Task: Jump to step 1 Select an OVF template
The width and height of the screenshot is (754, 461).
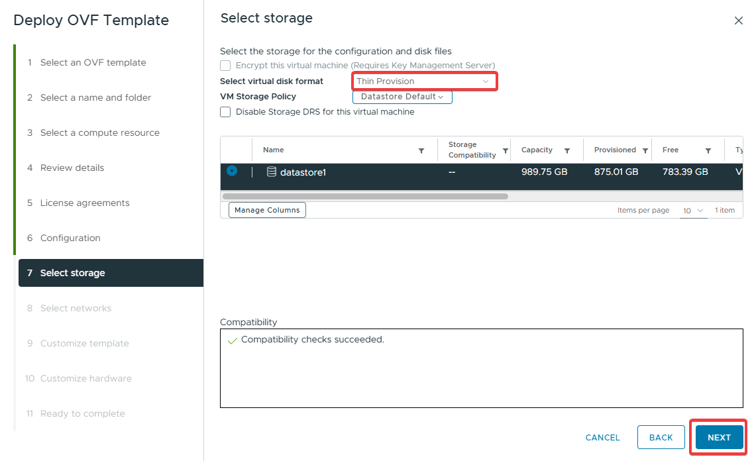Action: point(93,62)
